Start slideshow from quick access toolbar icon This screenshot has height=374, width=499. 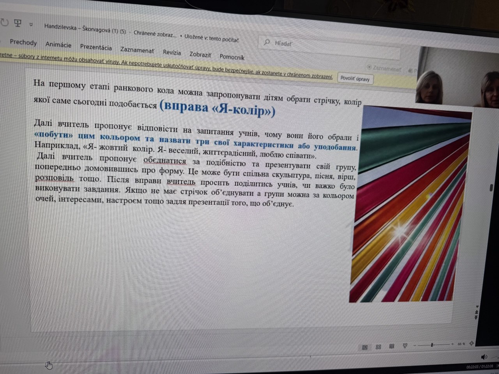18,23
